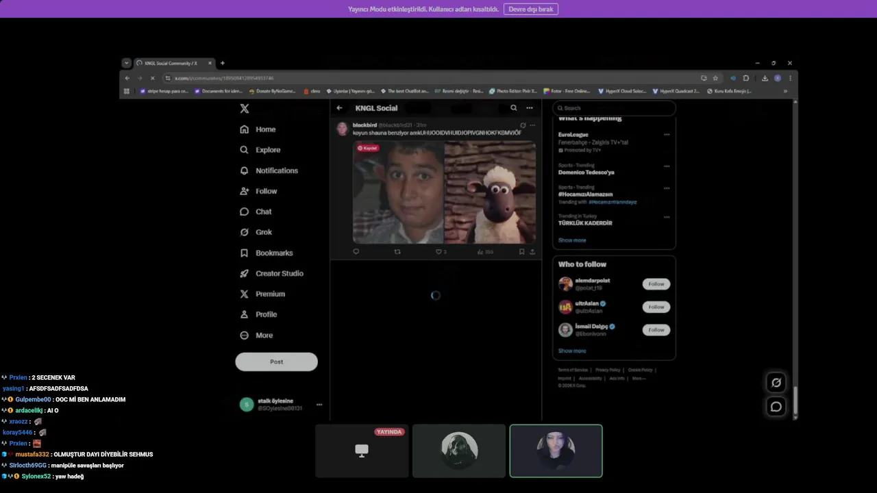Screen dimensions: 877x493
Task: Follow İsmail Dalgıç
Action: coord(656,330)
